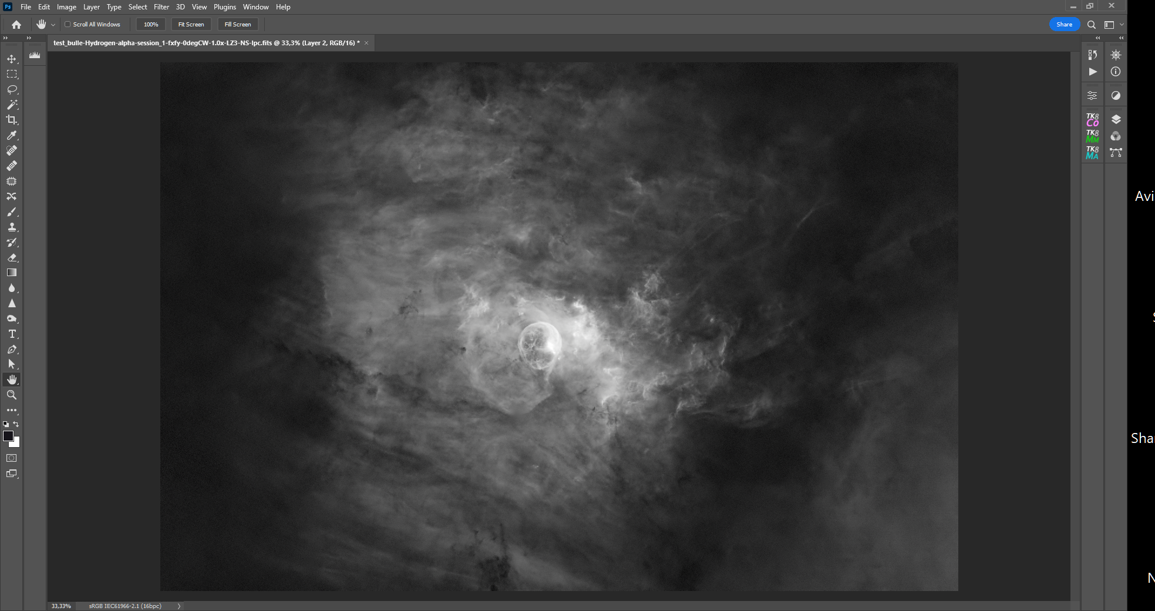The height and width of the screenshot is (611, 1155).
Task: Expand the TK8 panel column arrows
Action: [1097, 38]
